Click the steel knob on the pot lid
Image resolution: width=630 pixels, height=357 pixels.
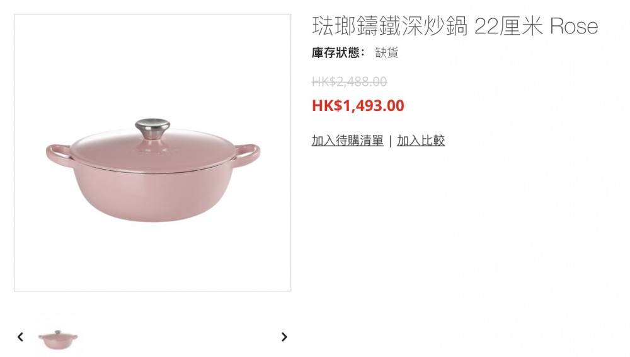tap(152, 127)
